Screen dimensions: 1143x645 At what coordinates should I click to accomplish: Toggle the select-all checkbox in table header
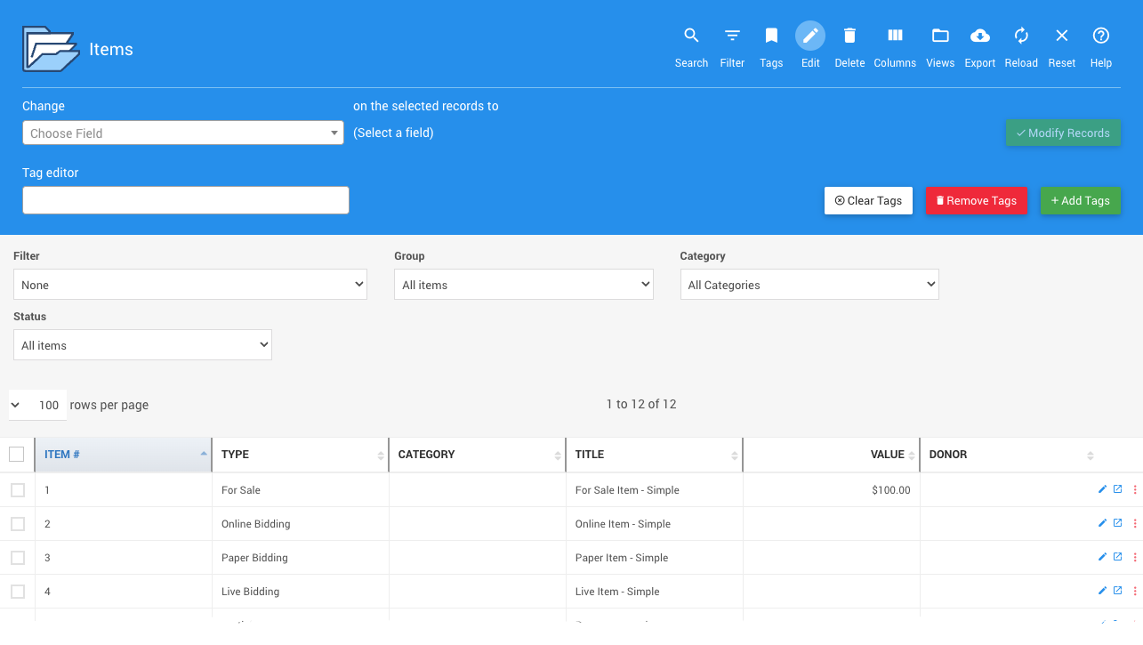point(17,455)
